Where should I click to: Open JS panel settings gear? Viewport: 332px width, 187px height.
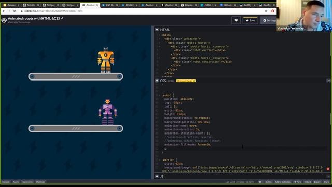157,176
